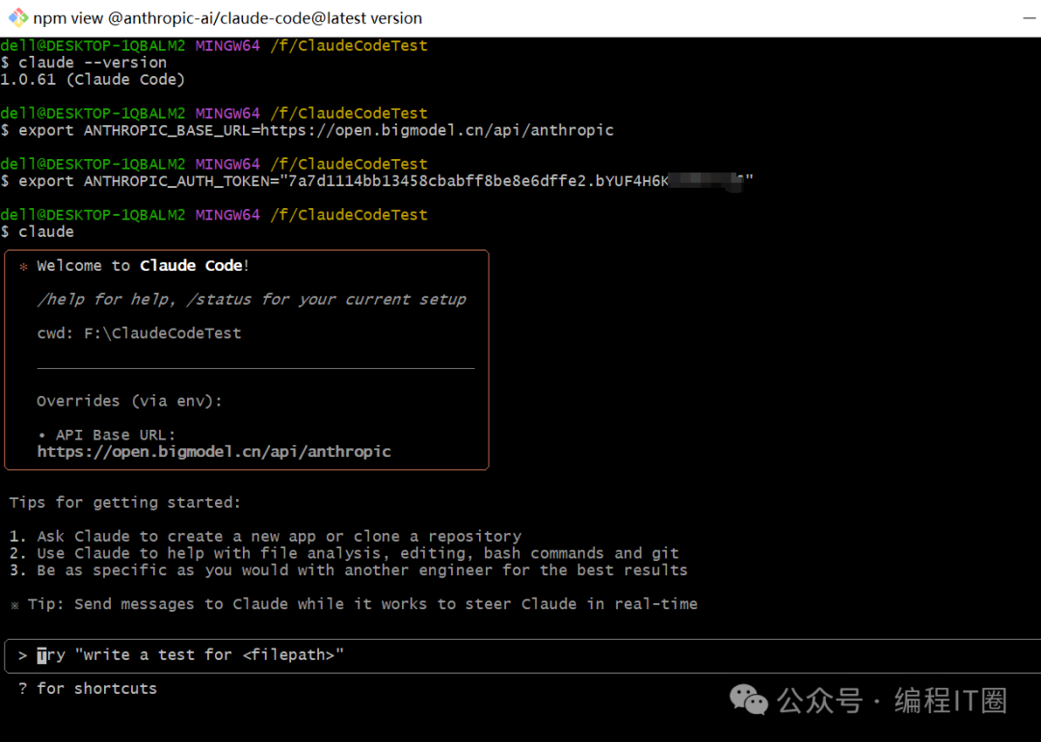Image resolution: width=1041 pixels, height=742 pixels.
Task: Click the "Tip: Send messages to Claude" line
Action: tap(354, 604)
